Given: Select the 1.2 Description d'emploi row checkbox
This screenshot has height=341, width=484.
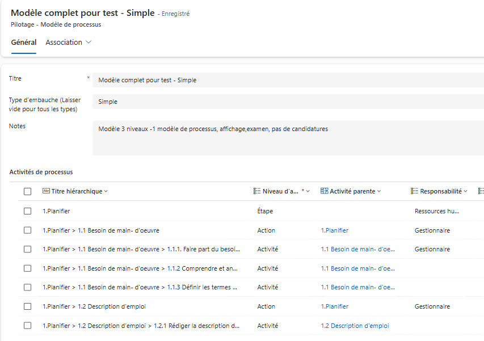Looking at the screenshot, I should (x=28, y=306).
